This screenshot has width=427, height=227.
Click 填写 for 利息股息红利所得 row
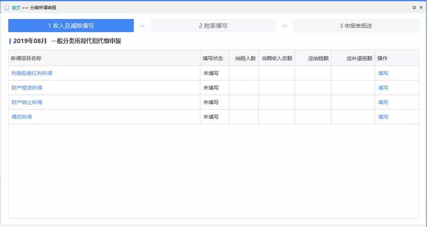(x=383, y=73)
